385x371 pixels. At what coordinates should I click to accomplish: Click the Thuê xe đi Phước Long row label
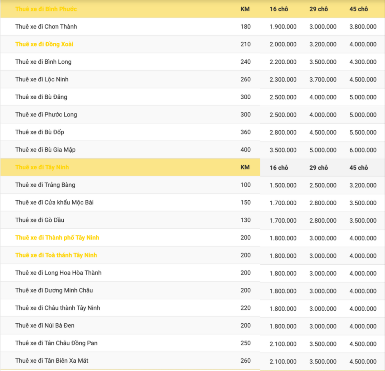pyautogui.click(x=46, y=114)
